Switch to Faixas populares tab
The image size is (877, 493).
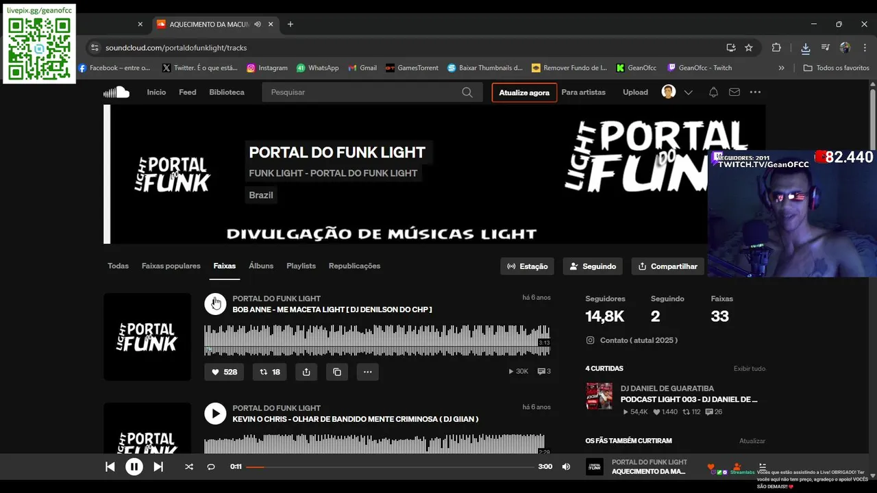[171, 266]
